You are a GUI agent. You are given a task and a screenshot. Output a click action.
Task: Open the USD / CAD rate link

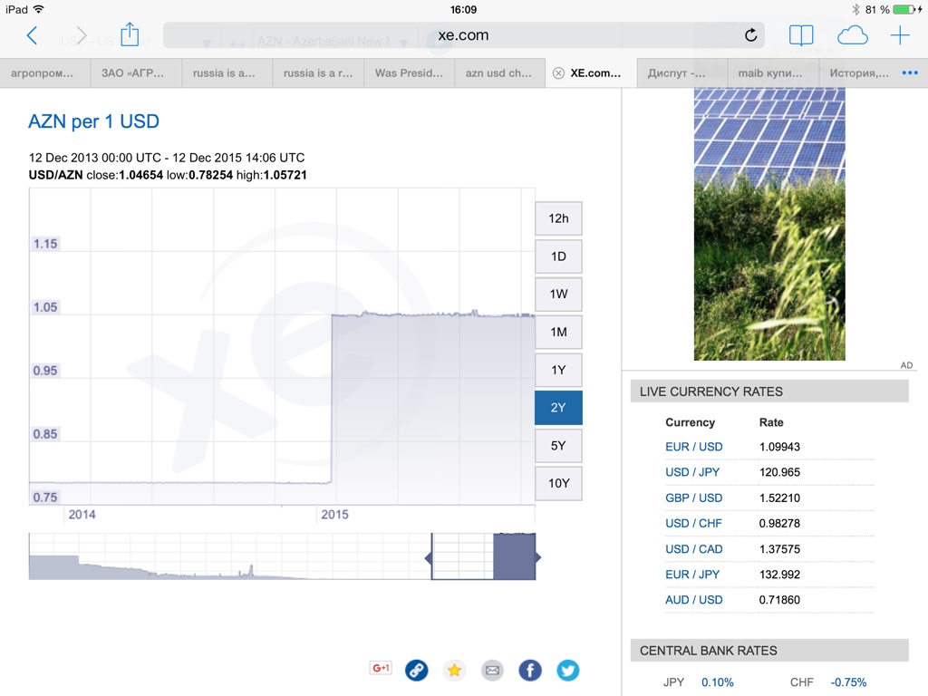[693, 548]
